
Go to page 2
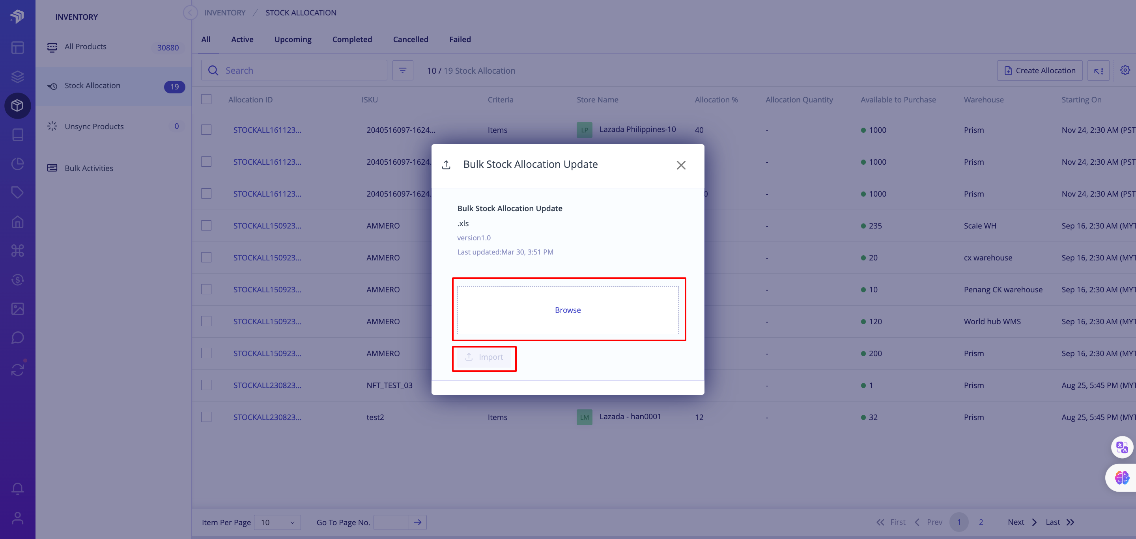tap(981, 522)
